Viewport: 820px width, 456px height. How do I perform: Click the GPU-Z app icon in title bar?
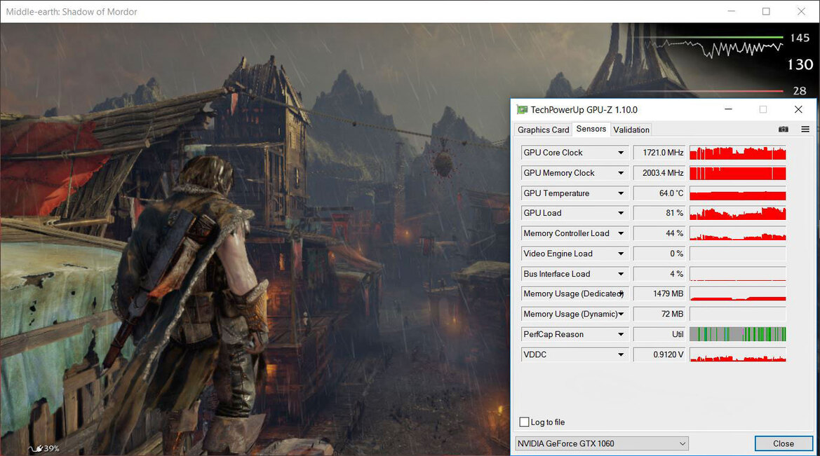coord(521,110)
